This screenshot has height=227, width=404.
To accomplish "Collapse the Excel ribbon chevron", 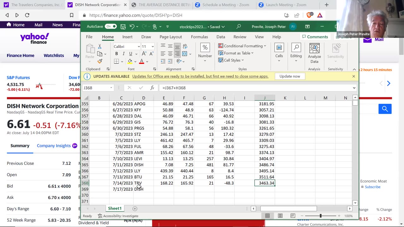I will tap(354, 69).
